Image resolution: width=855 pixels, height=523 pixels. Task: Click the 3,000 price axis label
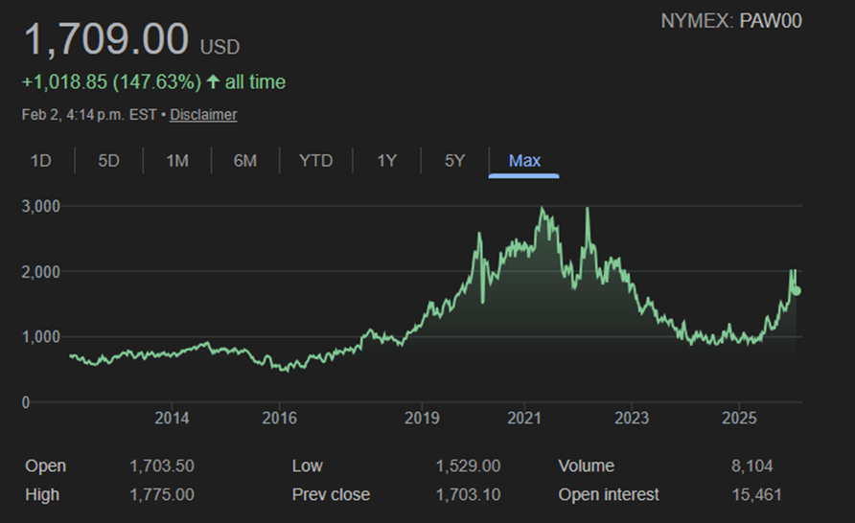coord(41,206)
